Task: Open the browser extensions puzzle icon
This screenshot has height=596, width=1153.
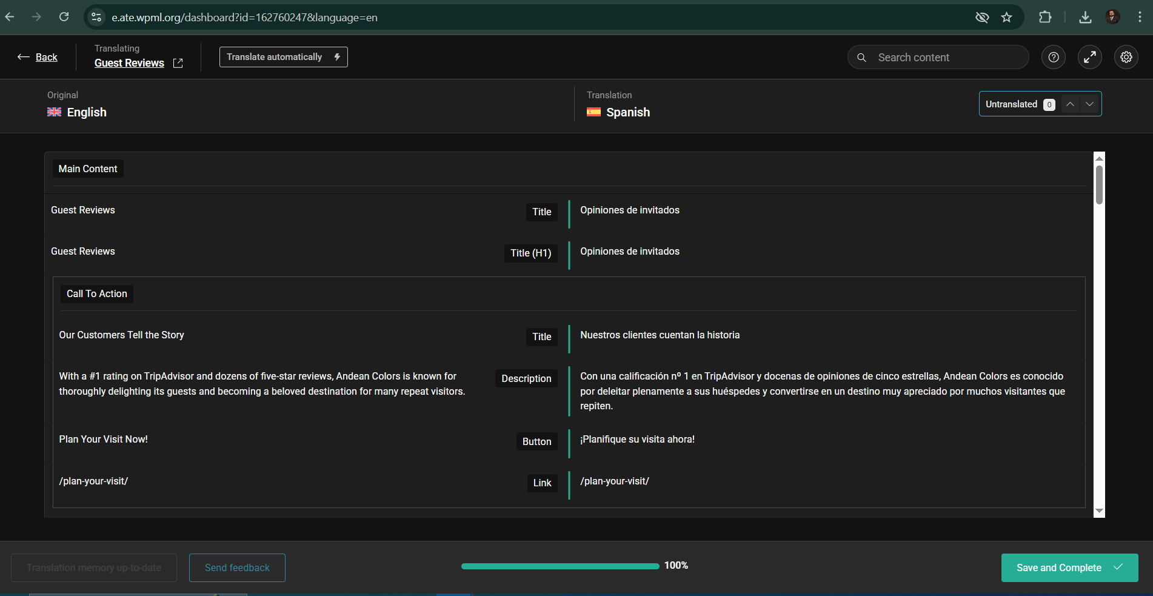Action: coord(1045,17)
